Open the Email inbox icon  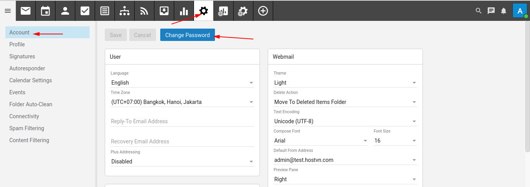pos(26,11)
